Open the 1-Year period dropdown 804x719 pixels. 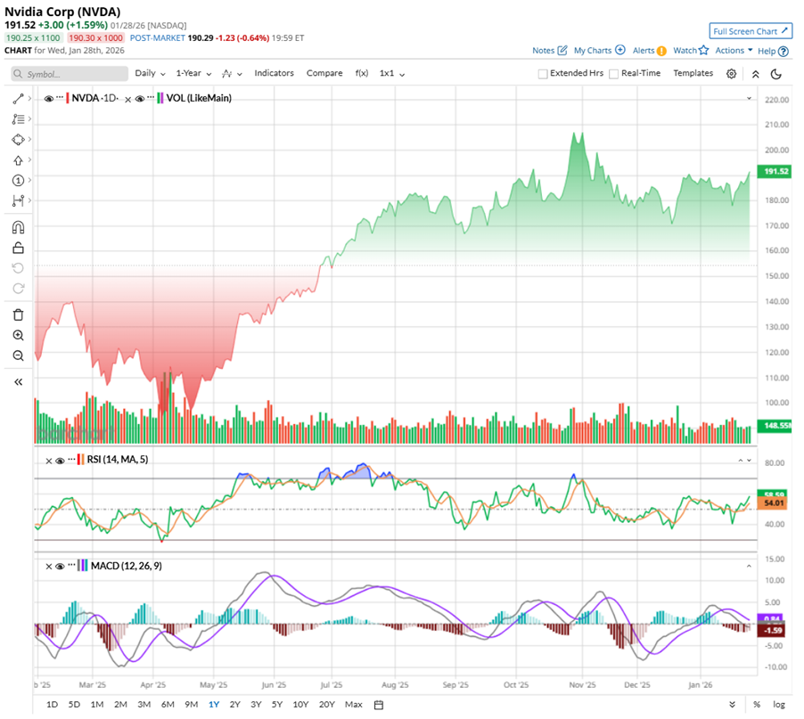[x=193, y=73]
